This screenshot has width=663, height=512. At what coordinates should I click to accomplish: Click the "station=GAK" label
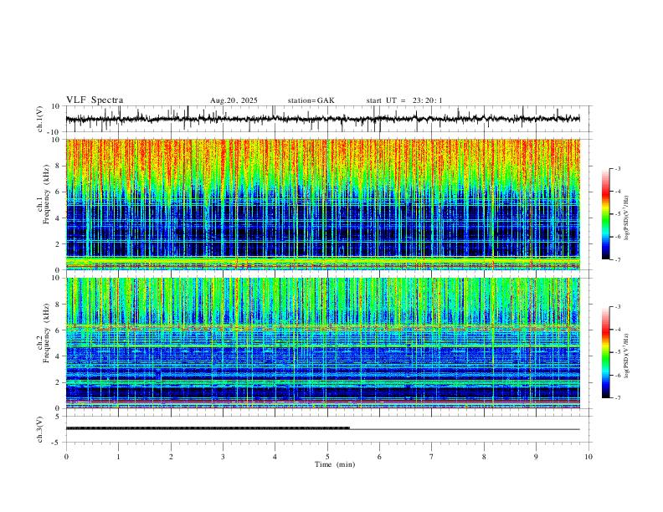tap(311, 100)
